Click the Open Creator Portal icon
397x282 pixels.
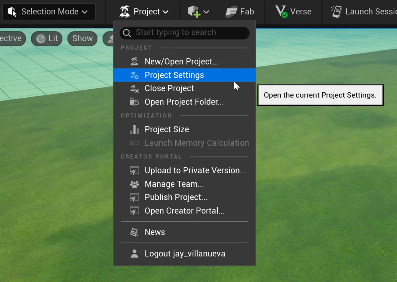coord(135,211)
